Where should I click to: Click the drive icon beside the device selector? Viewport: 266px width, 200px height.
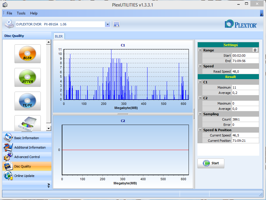pos(9,24)
